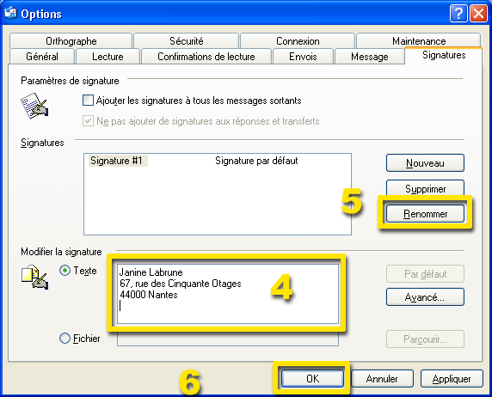
Task: Open the Maintenance tab
Action: point(419,40)
